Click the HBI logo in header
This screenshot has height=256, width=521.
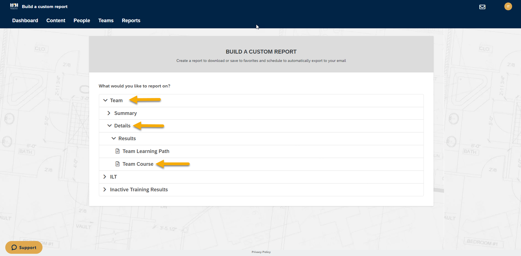14,6
